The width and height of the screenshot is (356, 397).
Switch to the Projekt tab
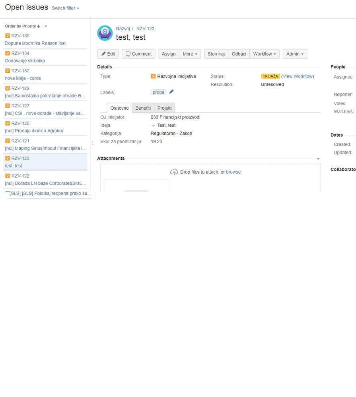(164, 108)
